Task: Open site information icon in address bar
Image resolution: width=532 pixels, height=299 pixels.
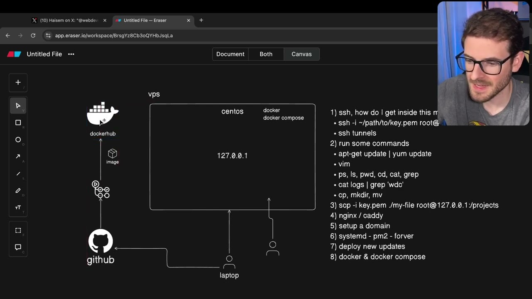Action: click(48, 35)
